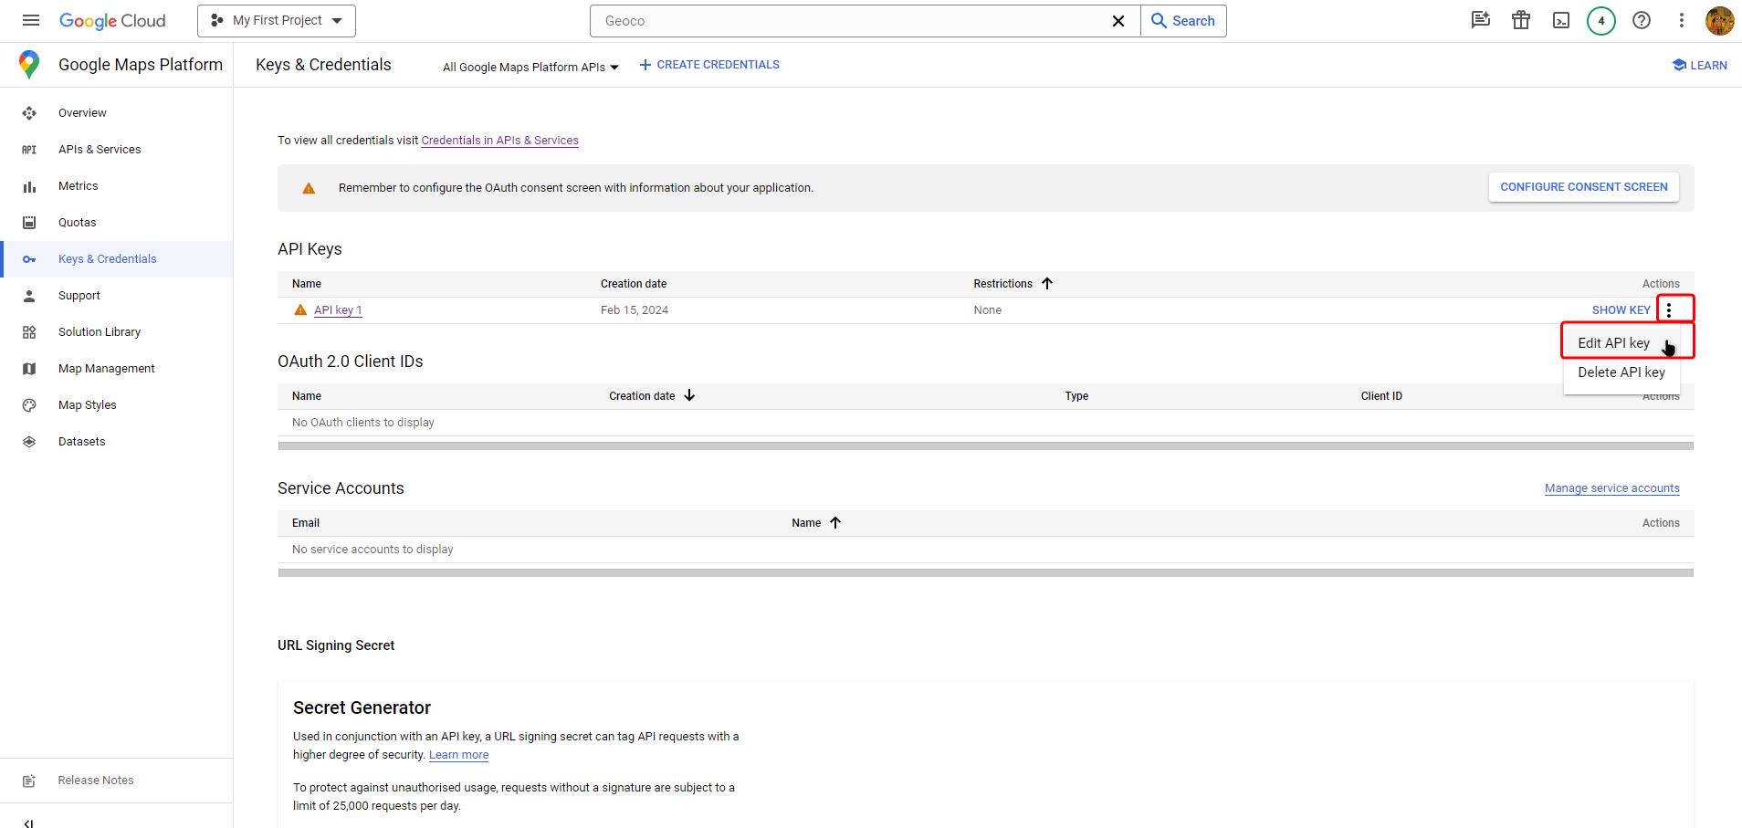The width and height of the screenshot is (1742, 828).
Task: Collapse the left sidebar panel
Action: [x=28, y=823]
